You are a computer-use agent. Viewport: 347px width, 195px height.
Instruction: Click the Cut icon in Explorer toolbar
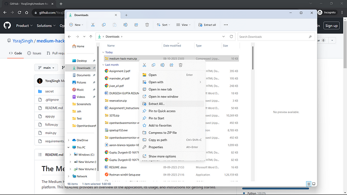(x=93, y=25)
